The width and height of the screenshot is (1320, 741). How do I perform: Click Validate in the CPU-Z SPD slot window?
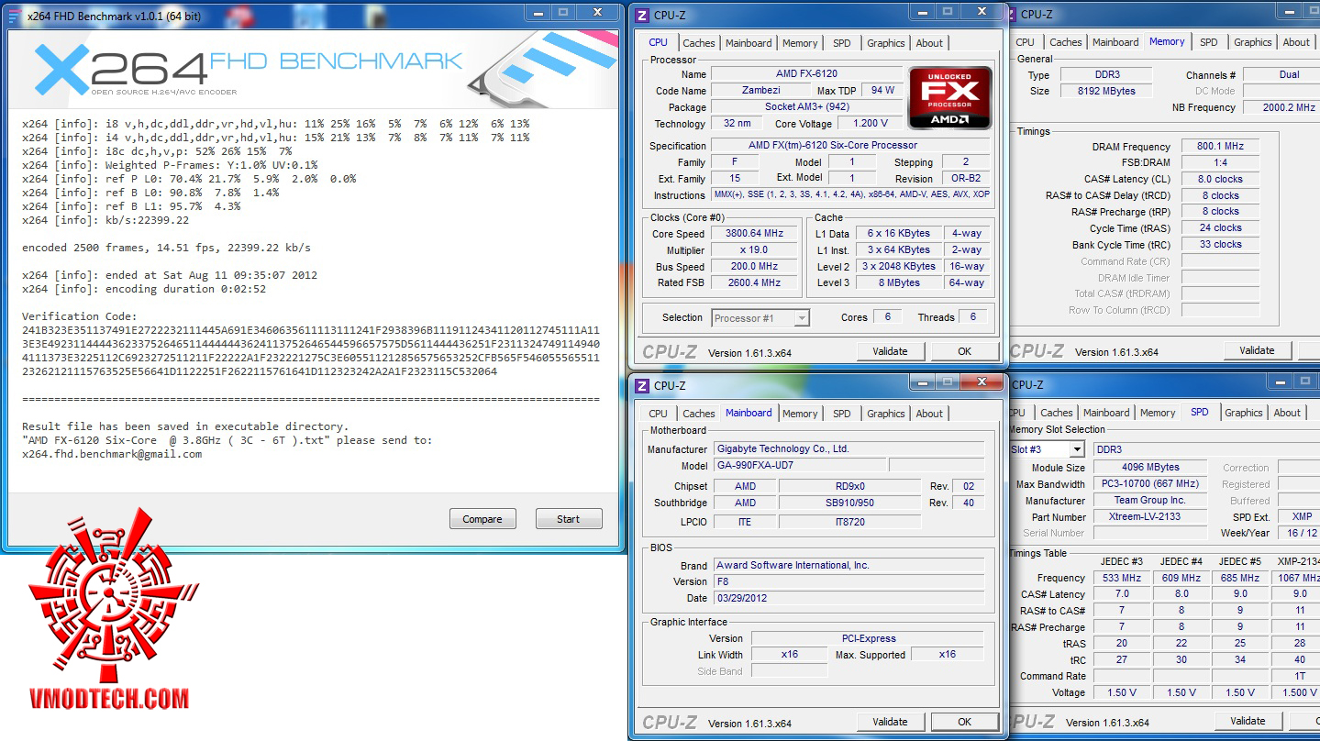coord(1248,721)
